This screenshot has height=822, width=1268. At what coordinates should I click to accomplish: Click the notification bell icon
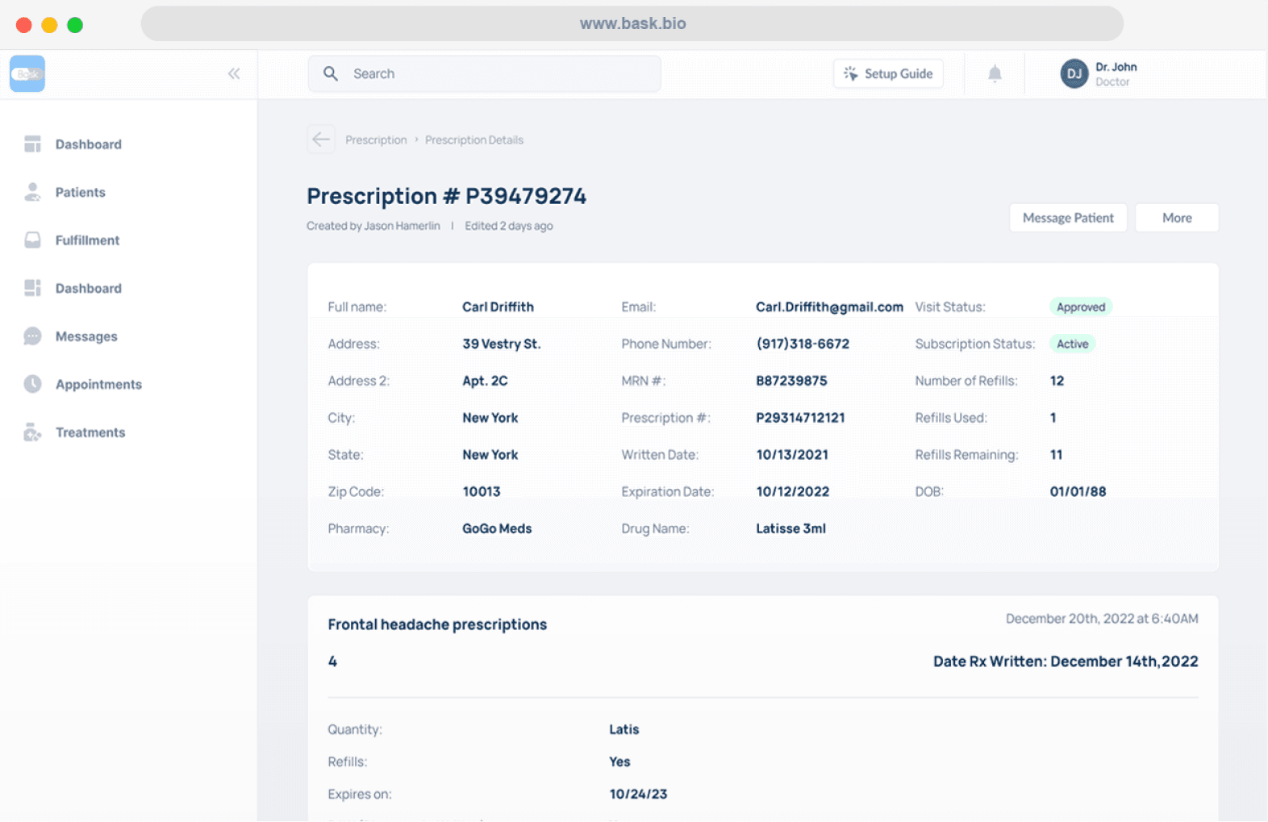[995, 74]
